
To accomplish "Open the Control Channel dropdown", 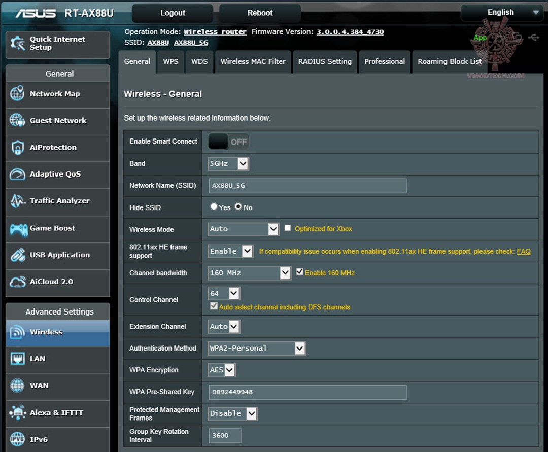I will click(224, 293).
